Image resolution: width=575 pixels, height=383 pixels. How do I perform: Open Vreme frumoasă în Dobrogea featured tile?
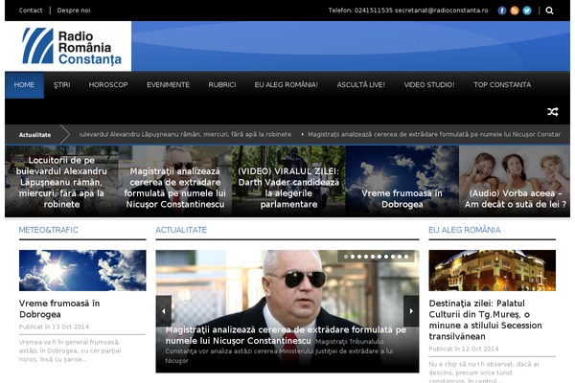click(402, 181)
